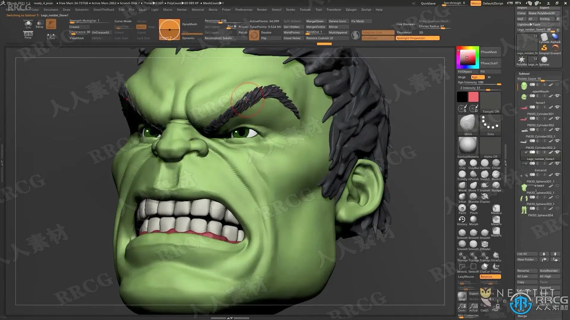Select the SelectLasso brush
The width and height of the screenshot is (570, 320).
(462, 268)
